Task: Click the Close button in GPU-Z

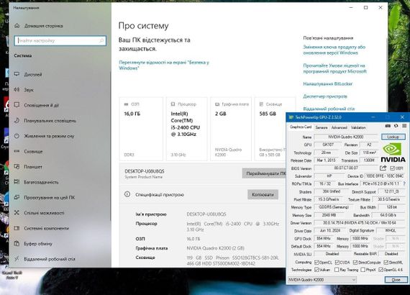Action: [396, 280]
